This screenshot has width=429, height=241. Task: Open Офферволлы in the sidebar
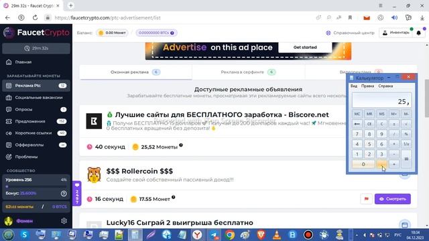click(36, 145)
